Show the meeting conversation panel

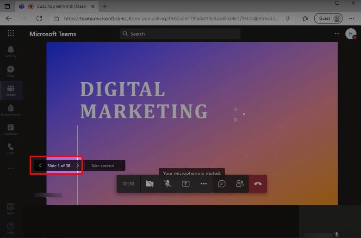[222, 184]
